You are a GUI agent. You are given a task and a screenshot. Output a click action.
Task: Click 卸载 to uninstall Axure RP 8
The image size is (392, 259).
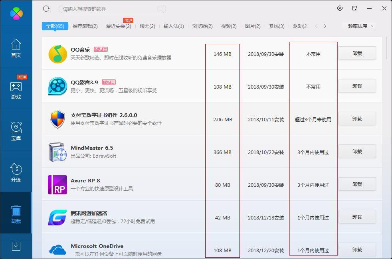click(x=357, y=184)
